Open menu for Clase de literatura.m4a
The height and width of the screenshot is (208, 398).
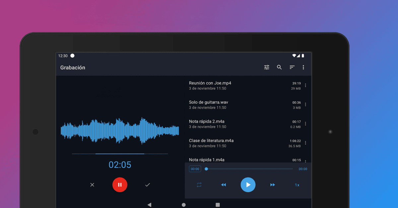[x=305, y=143]
